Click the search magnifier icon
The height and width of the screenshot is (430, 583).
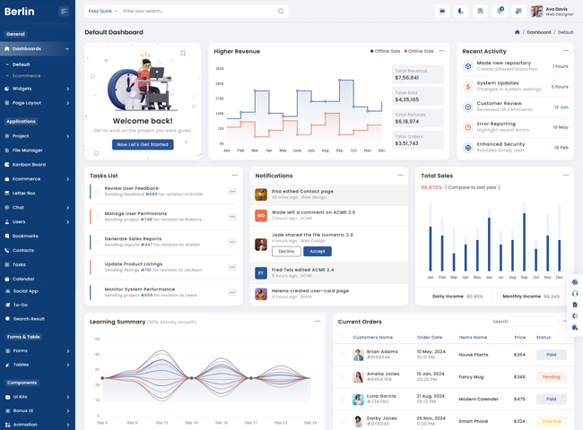(x=281, y=12)
